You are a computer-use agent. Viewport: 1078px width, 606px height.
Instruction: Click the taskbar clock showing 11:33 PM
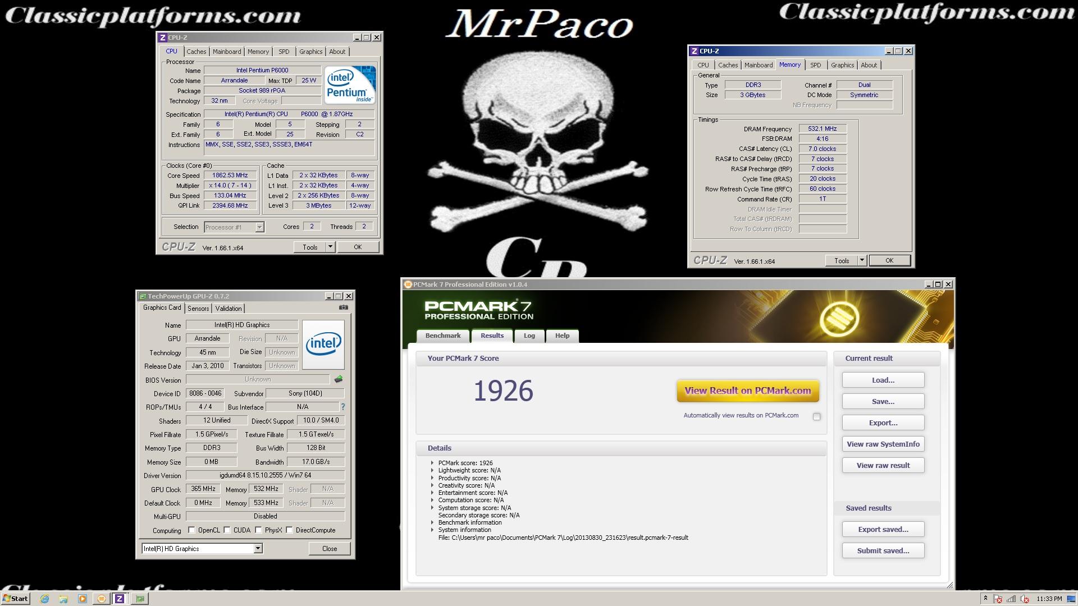coord(1049,599)
